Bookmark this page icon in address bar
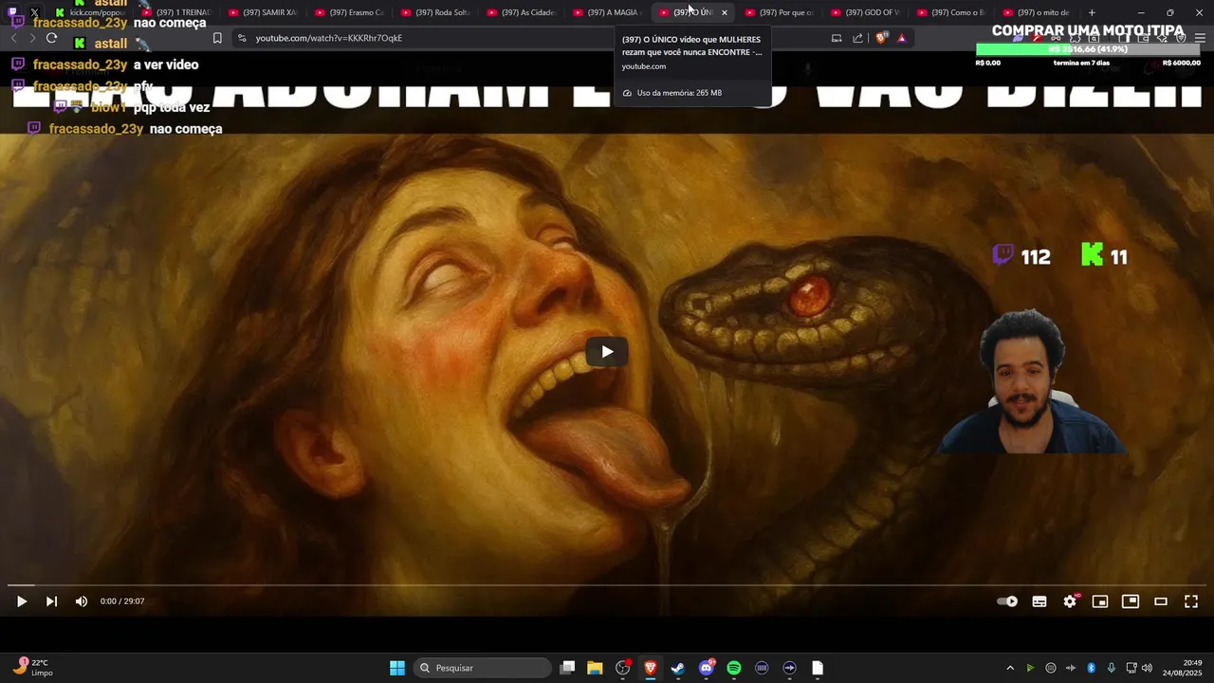The width and height of the screenshot is (1214, 683). coord(217,38)
